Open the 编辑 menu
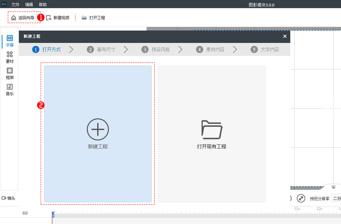 (29, 5)
